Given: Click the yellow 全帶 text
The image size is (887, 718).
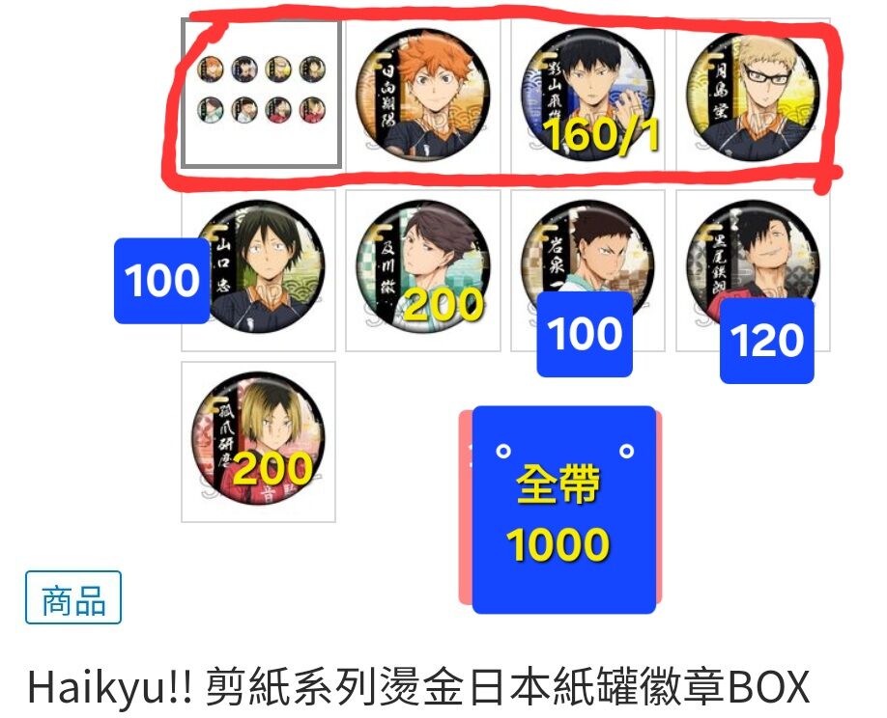Looking at the screenshot, I should (558, 484).
